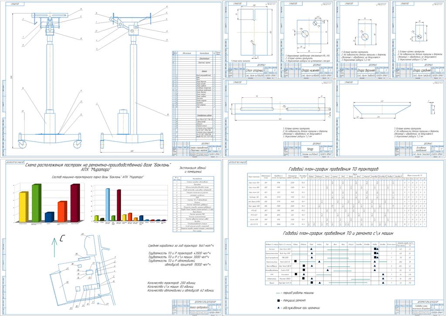Click the large hole circle in the "Опора нижняя" drawing
The image size is (446, 316).
point(304,33)
